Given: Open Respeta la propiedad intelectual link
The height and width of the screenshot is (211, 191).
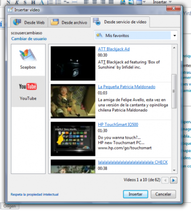Looking at the screenshot, I should click(35, 195).
